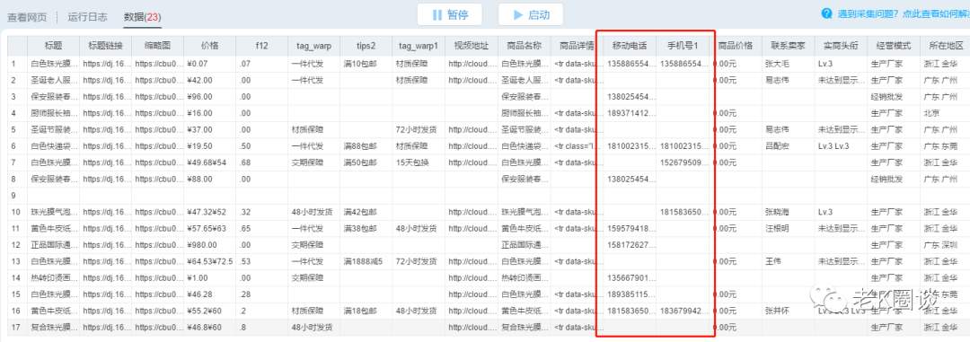Select the ¥46.28 price cell

tap(209, 294)
